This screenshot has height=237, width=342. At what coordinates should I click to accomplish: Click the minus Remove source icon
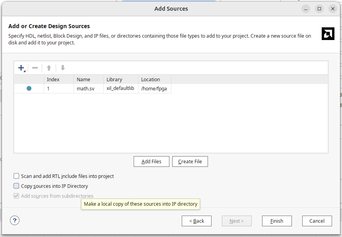(35, 68)
